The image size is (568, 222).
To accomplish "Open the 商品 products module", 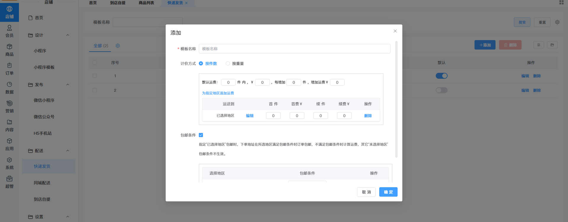I will pos(9,50).
